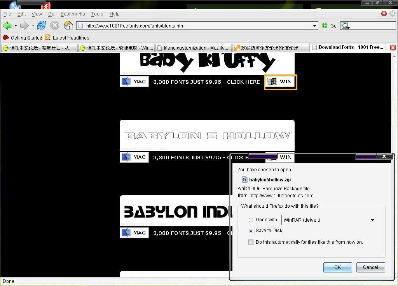Image resolution: width=398 pixels, height=286 pixels.
Task: Click the URL address field
Action: click(x=194, y=26)
